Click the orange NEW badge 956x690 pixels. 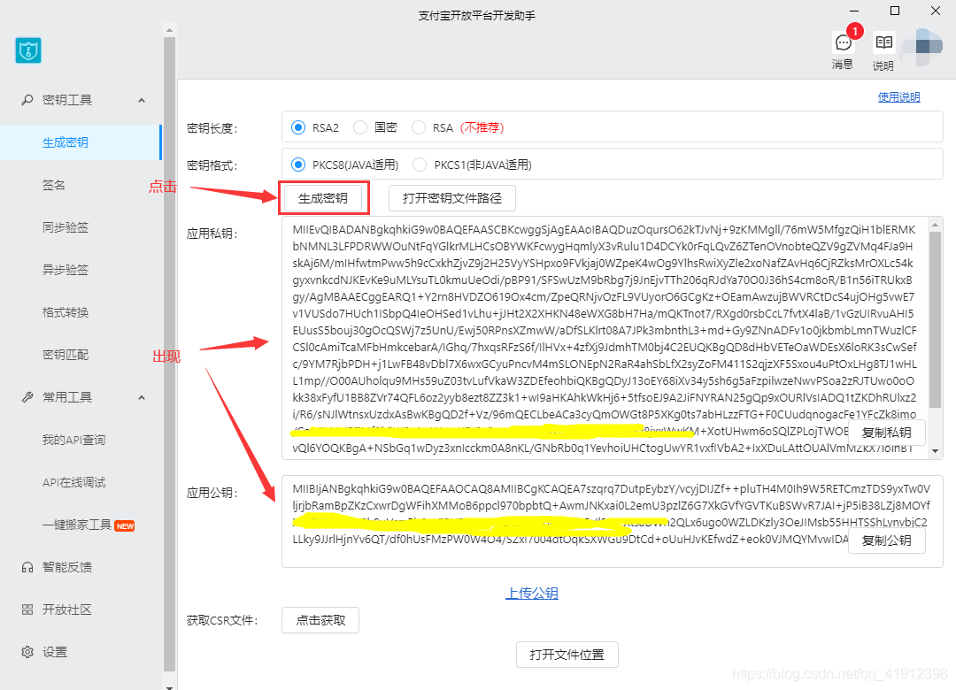point(125,525)
